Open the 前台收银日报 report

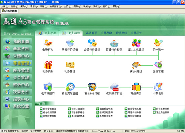click(x=48, y=113)
